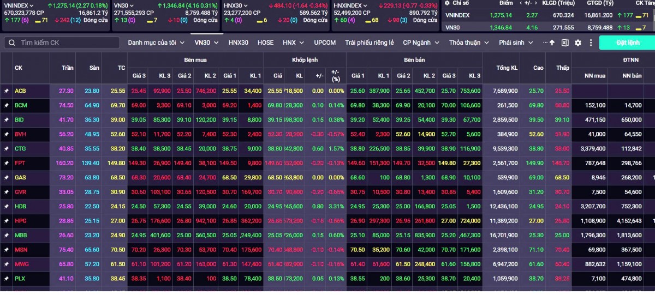Open the VNINDEX index selector chevron
This screenshot has height=295, width=655.
click(32, 5)
